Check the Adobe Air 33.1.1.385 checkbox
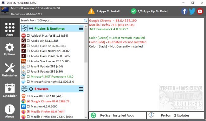The height and width of the screenshot is (121, 206). 28,41
